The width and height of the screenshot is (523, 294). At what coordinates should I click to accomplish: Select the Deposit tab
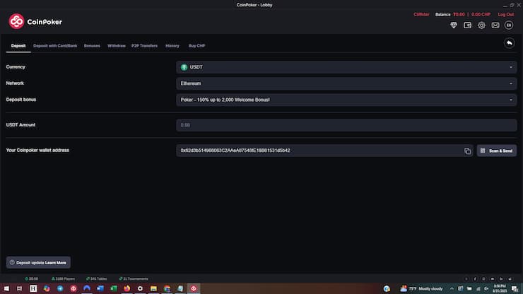pyautogui.click(x=18, y=46)
